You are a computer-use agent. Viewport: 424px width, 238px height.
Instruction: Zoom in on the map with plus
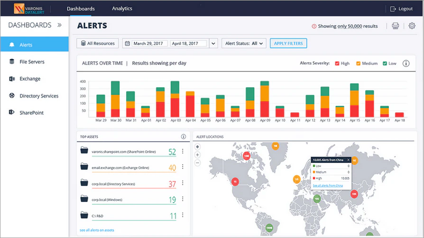(x=198, y=155)
